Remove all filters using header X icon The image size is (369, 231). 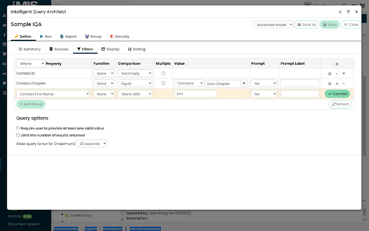(x=337, y=64)
